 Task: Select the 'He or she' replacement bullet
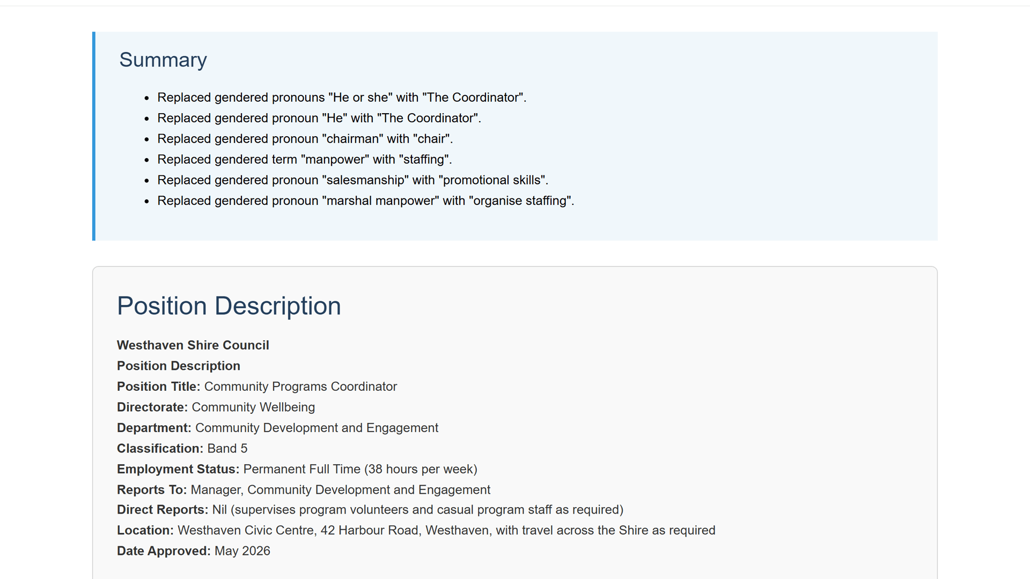342,98
